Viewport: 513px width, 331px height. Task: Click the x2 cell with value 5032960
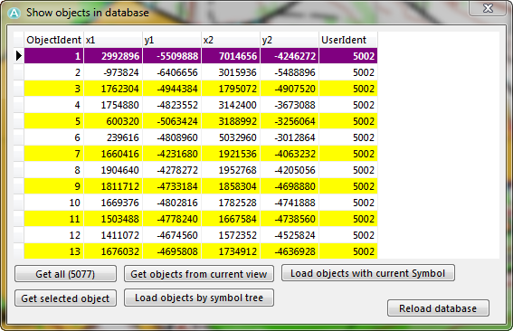pyautogui.click(x=231, y=137)
